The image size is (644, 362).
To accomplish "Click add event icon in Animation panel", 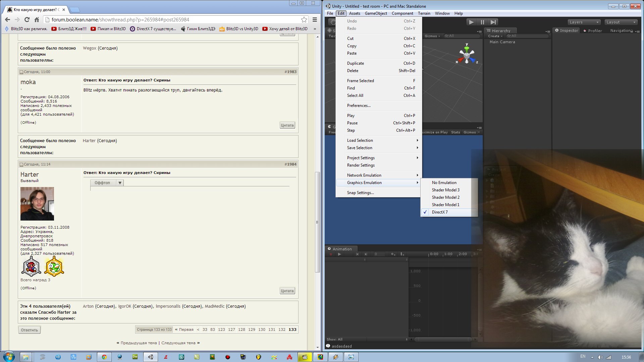I will 402,254.
